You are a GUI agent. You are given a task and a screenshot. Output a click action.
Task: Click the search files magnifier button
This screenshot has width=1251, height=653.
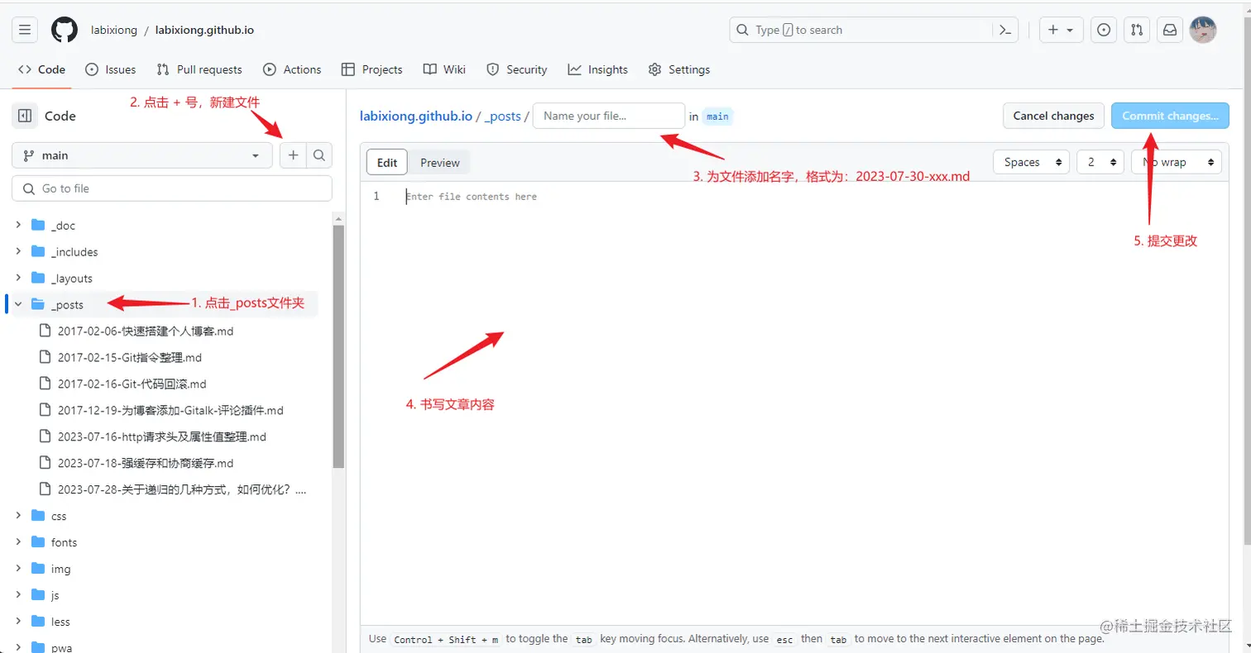[319, 155]
